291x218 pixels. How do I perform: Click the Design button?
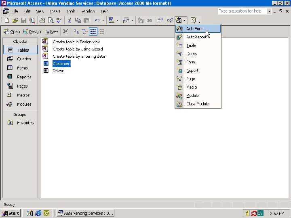pyautogui.click(x=32, y=32)
